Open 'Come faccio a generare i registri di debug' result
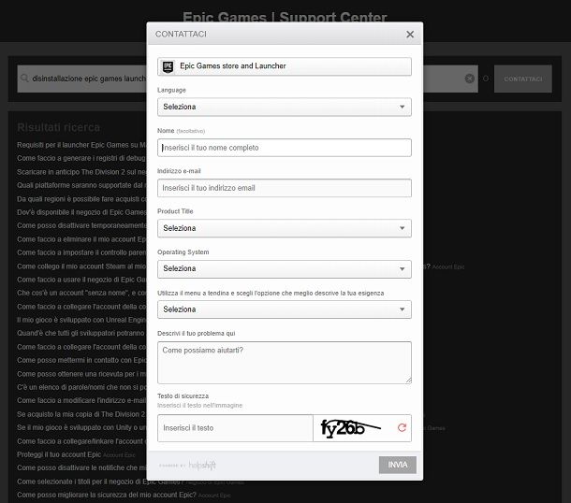This screenshot has height=503, width=571. tap(81, 158)
